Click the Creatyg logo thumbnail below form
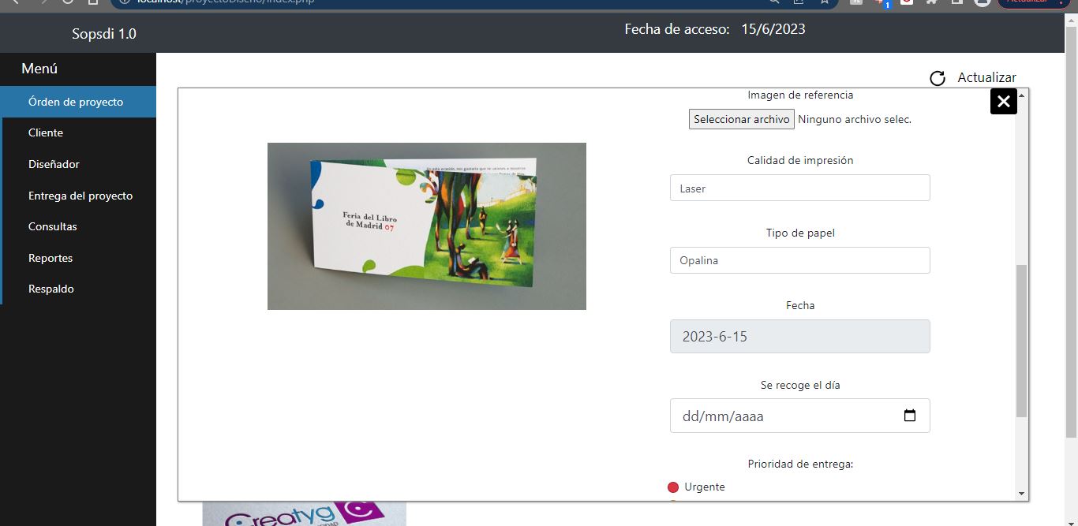 (304, 514)
